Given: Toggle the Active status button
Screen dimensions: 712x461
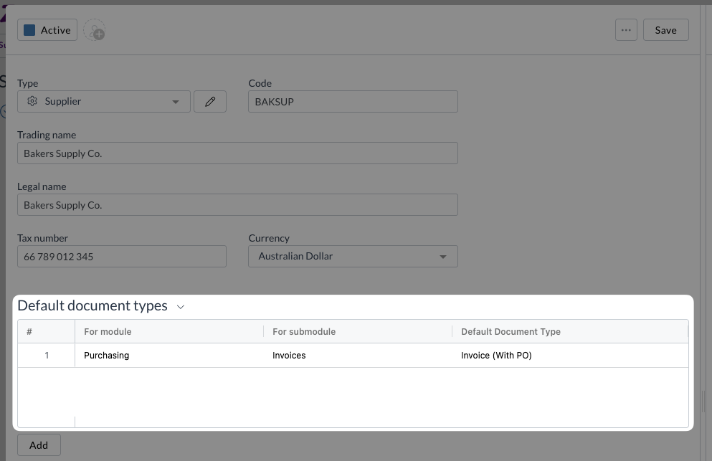Looking at the screenshot, I should coord(47,30).
